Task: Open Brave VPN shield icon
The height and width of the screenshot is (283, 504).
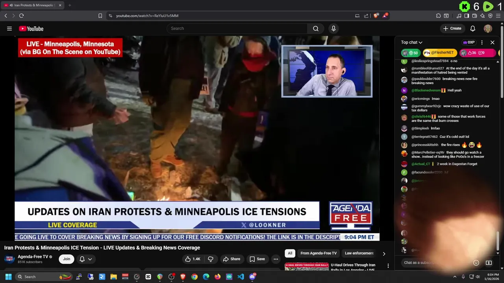Action: tap(490, 16)
